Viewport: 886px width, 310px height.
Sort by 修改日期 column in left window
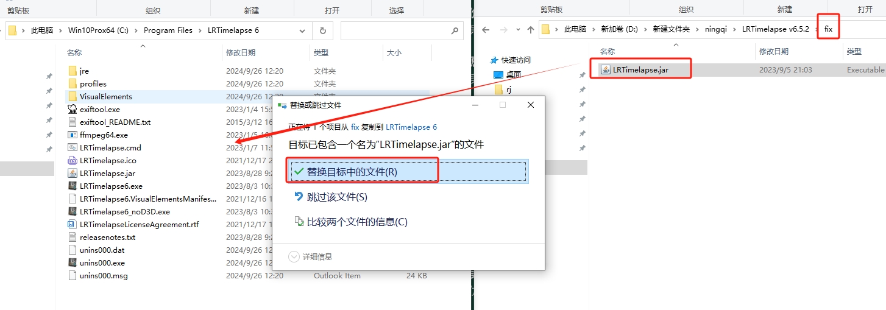coord(241,53)
